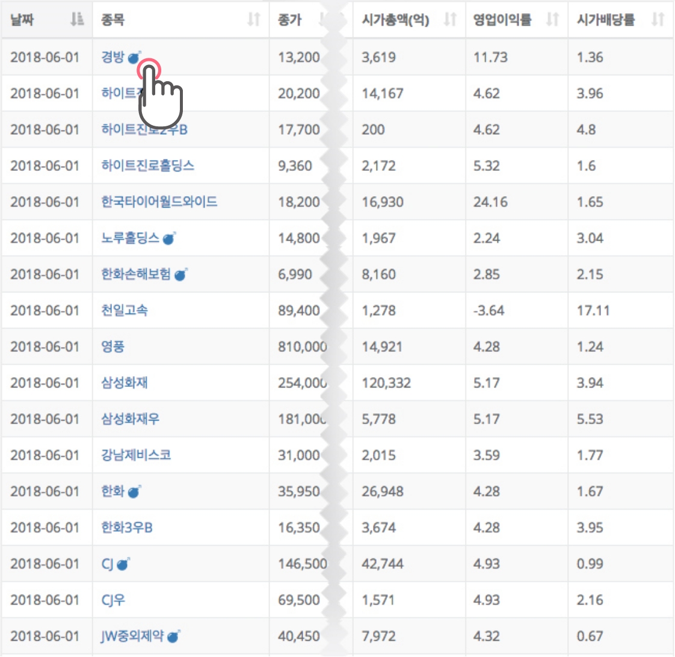Sort by 시가배당률 sort arrows
Screen dimensions: 675x657
658,19
